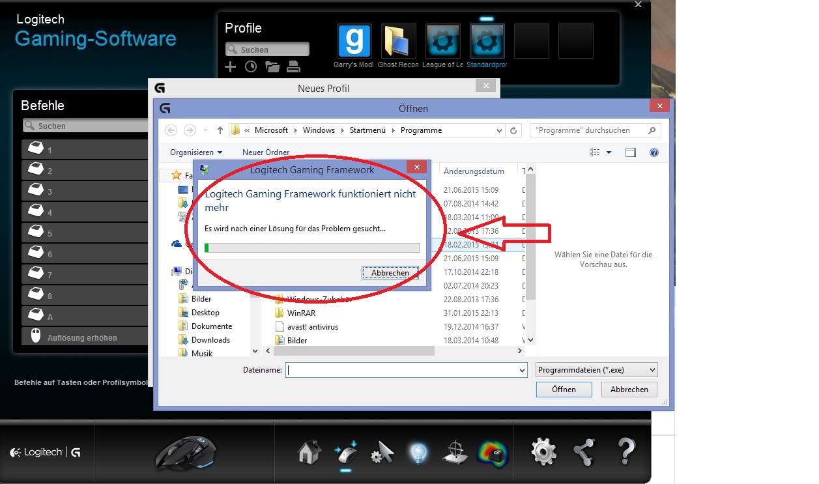
Task: Select Bilder in the navigation tree
Action: [201, 299]
